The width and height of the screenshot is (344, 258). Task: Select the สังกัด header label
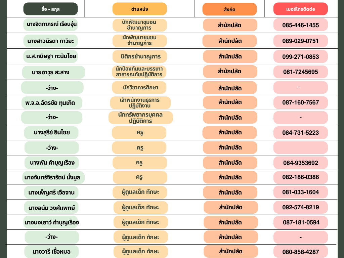click(x=229, y=9)
